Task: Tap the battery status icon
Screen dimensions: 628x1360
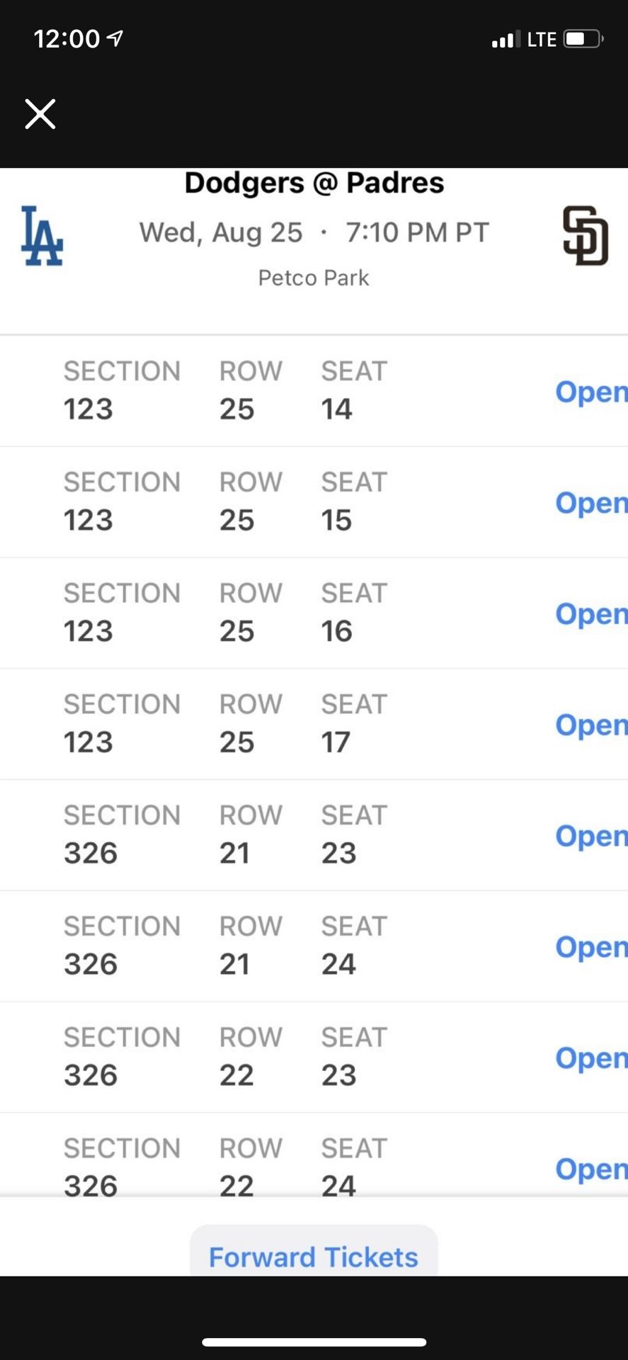Action: coord(583,39)
